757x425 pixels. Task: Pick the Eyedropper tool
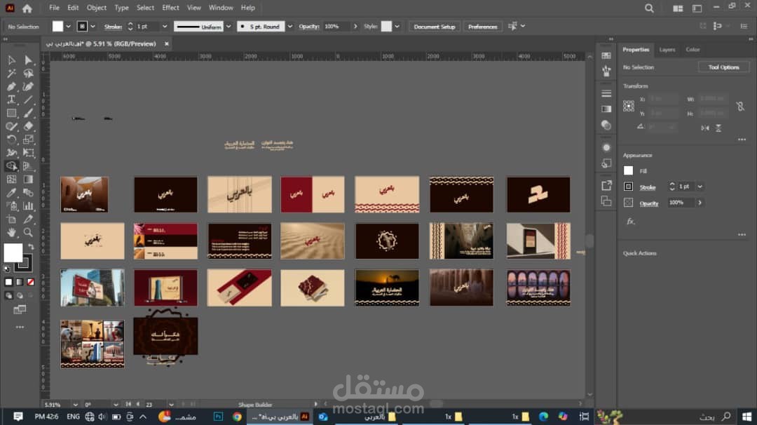12,192
